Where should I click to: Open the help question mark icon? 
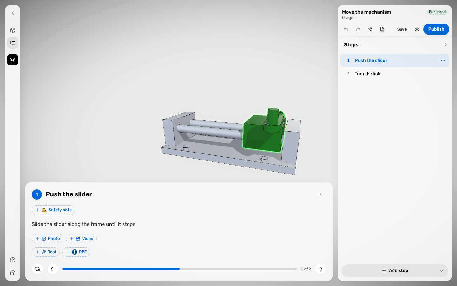tap(13, 260)
